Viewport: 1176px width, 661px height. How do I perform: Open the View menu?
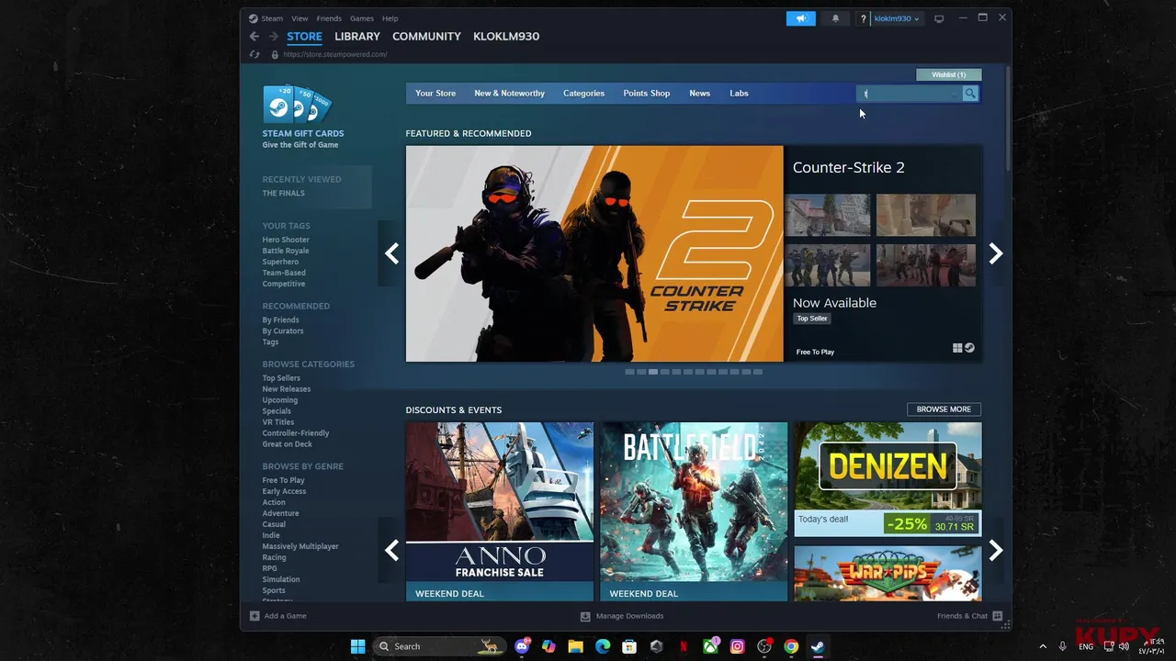(x=300, y=18)
